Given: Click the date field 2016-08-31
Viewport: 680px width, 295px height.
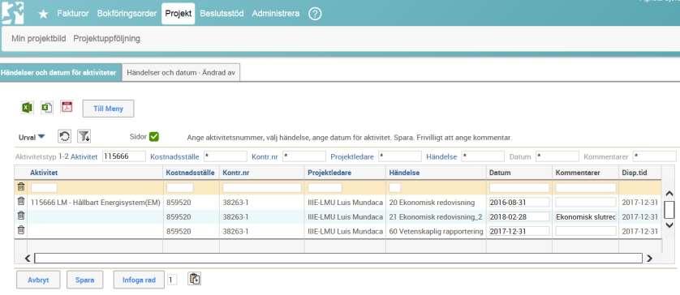Looking at the screenshot, I should point(519,203).
